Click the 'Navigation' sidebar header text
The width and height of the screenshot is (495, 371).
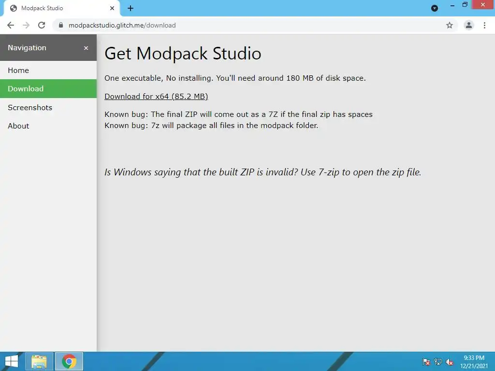pyautogui.click(x=27, y=48)
